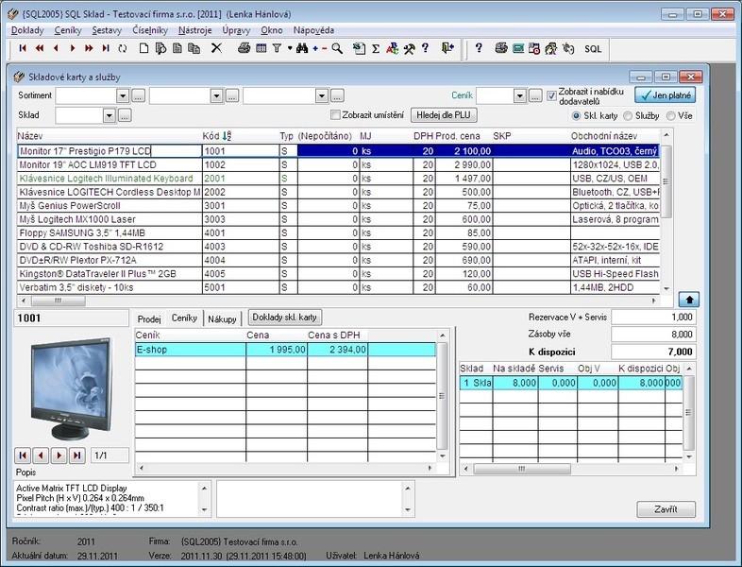Enable the Zobrazit umístění checkbox
Screen dimensions: 742x567
[336, 115]
